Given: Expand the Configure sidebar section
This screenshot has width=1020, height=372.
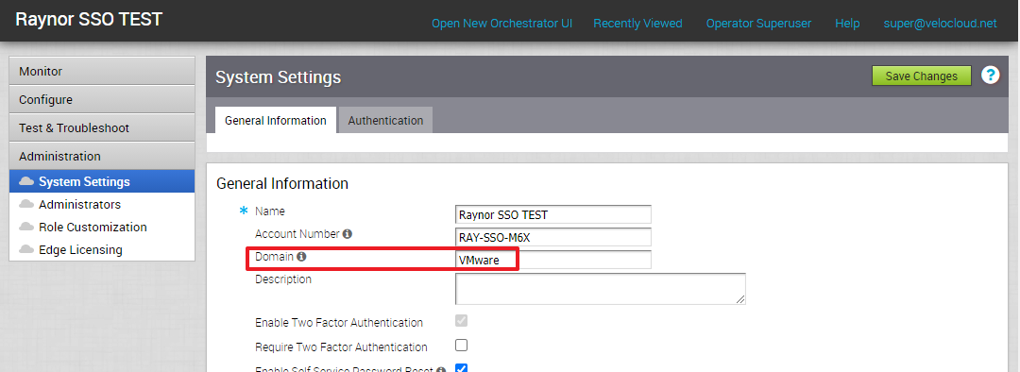Looking at the screenshot, I should (x=102, y=99).
